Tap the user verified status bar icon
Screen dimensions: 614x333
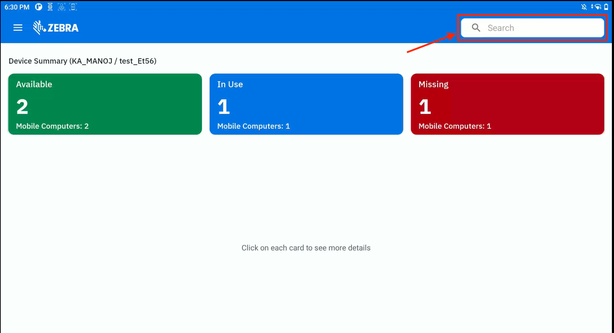[62, 7]
